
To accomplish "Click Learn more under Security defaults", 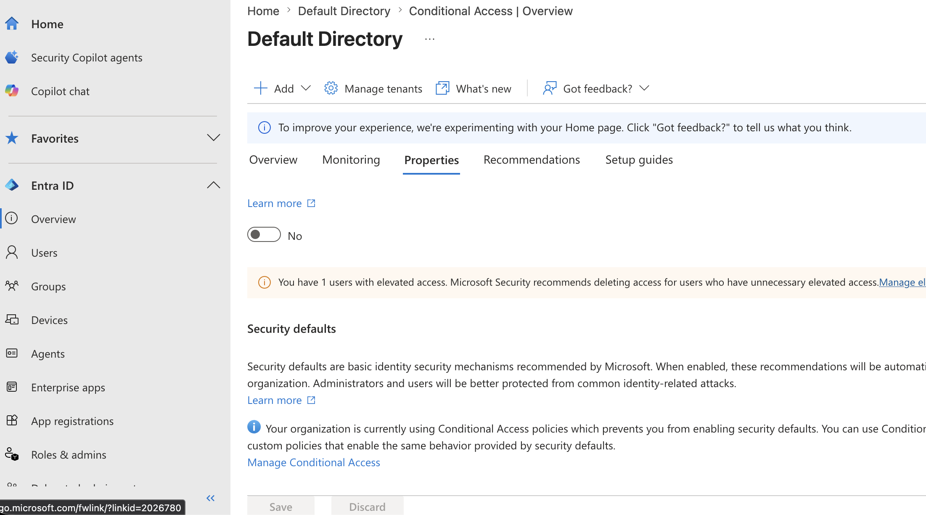I will coord(275,400).
